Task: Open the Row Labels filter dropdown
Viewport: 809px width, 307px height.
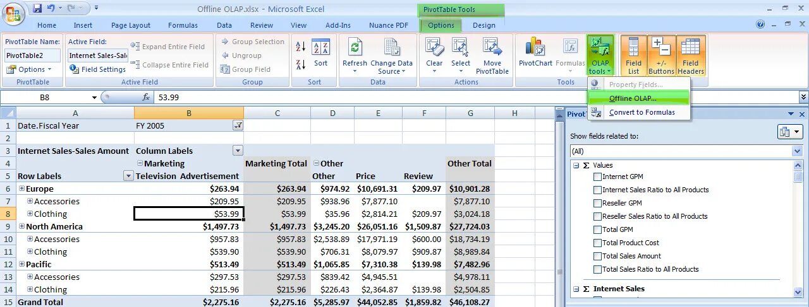Action: [128, 176]
